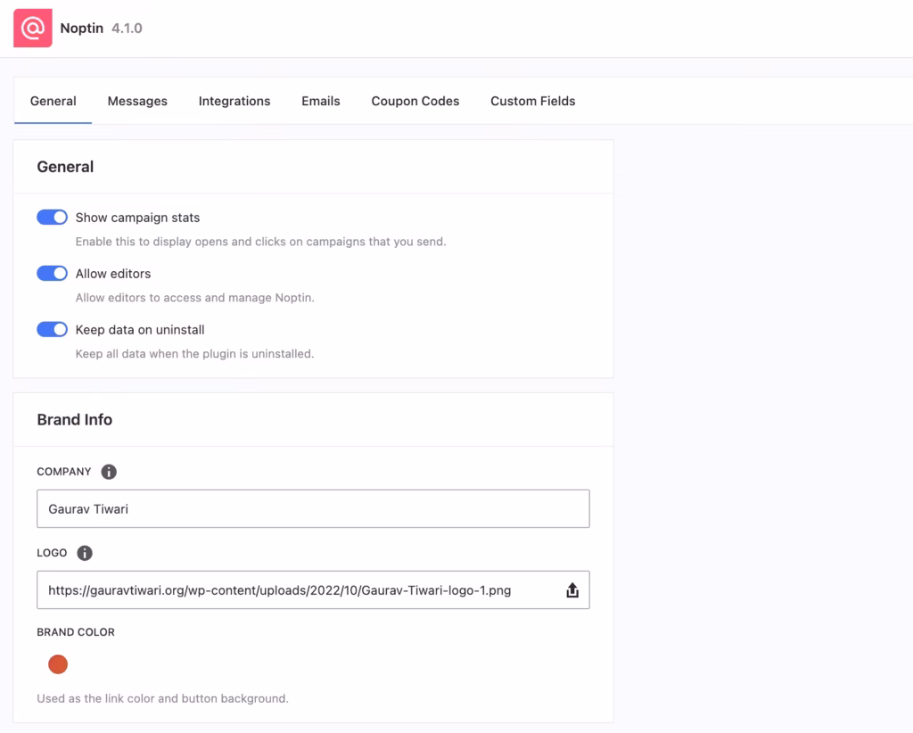Viewport: 913px width, 733px height.
Task: Toggle Keep data on uninstall
Action: 52,329
